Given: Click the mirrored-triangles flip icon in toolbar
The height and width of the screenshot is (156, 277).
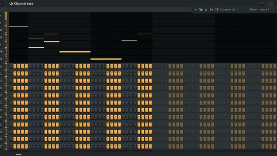Looking at the screenshot, I should pyautogui.click(x=212, y=10).
